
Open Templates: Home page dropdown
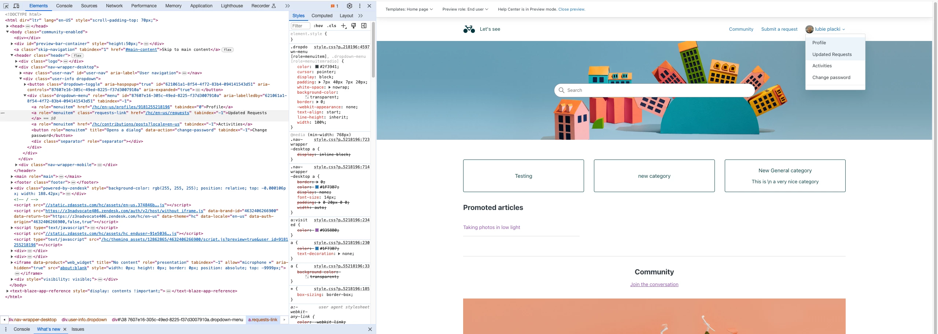409,9
